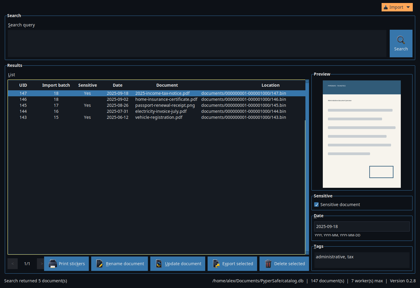Click the refresh page icon on Update document
Viewport: 420px width, 288px height.
tap(159, 264)
